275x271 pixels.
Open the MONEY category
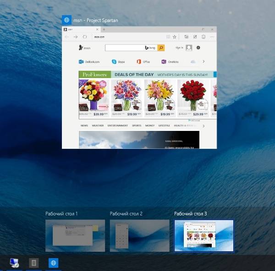click(x=150, y=125)
